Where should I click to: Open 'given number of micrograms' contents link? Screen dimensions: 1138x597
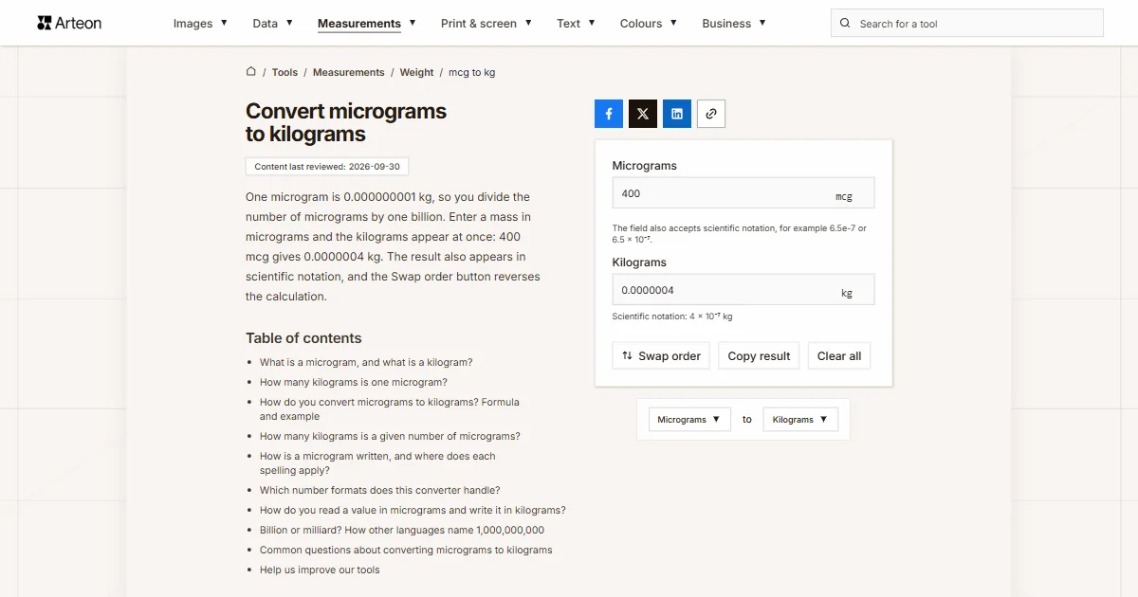coord(390,436)
